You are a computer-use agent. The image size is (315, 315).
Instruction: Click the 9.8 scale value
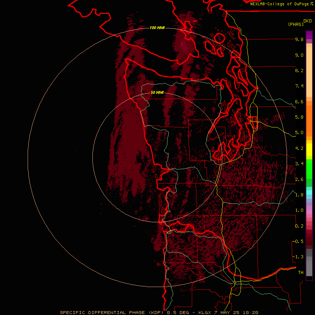click(x=299, y=39)
